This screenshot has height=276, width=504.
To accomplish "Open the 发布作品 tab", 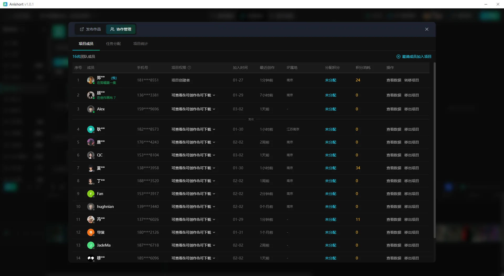I will tap(90, 29).
